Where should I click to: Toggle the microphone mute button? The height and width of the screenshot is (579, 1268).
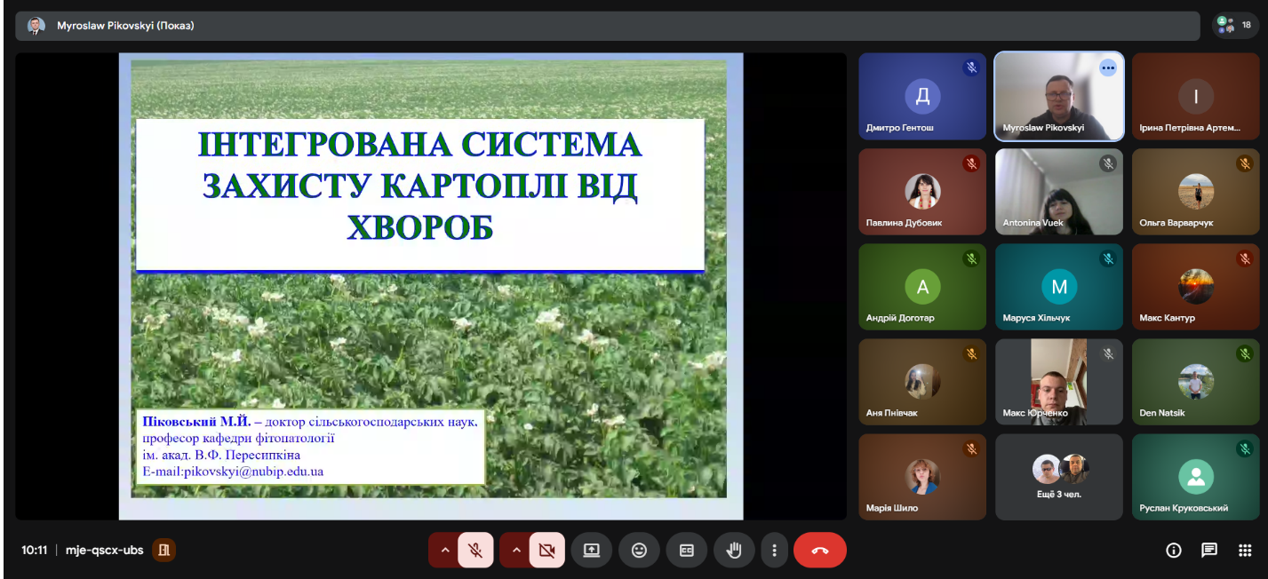[475, 551]
